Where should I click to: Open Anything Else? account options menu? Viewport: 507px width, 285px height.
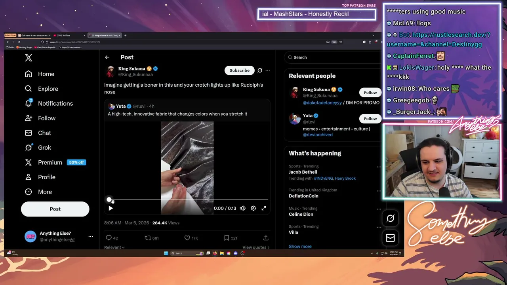point(90,236)
